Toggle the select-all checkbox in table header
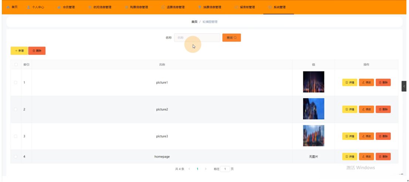Screen dimensions: 409x182 click(x=16, y=64)
